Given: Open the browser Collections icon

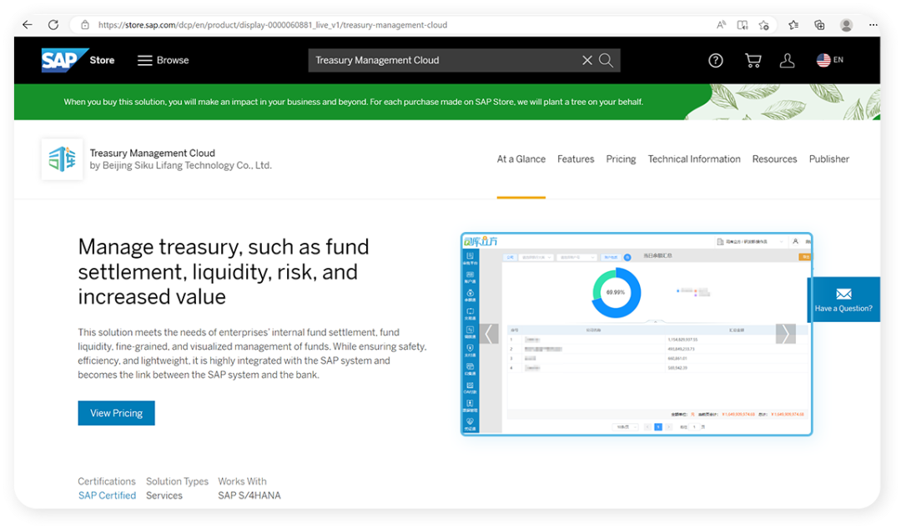Looking at the screenshot, I should [x=819, y=25].
